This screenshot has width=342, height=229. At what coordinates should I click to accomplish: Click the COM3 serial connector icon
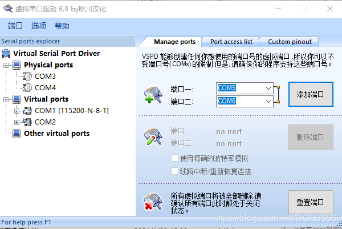pyautogui.click(x=27, y=77)
